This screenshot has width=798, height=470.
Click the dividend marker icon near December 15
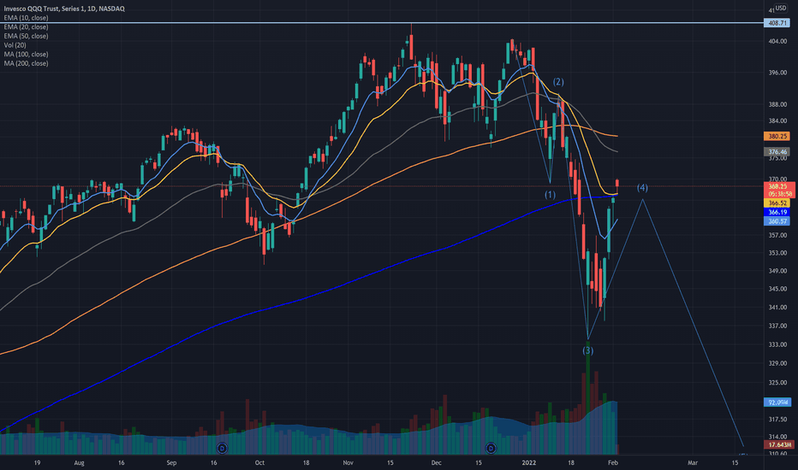pyautogui.click(x=491, y=448)
